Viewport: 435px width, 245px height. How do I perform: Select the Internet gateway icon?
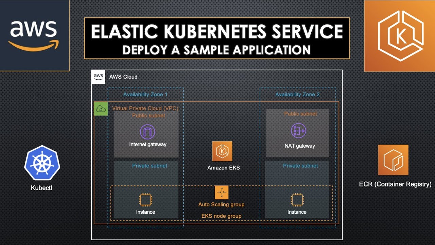147,132
